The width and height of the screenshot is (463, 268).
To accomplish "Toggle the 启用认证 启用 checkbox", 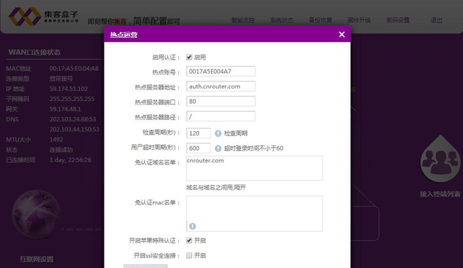I will tap(189, 57).
